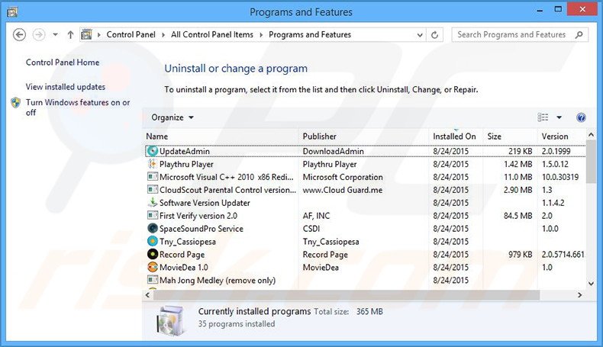The image size is (603, 347).
Task: Open the Organize menu
Action: pos(172,117)
